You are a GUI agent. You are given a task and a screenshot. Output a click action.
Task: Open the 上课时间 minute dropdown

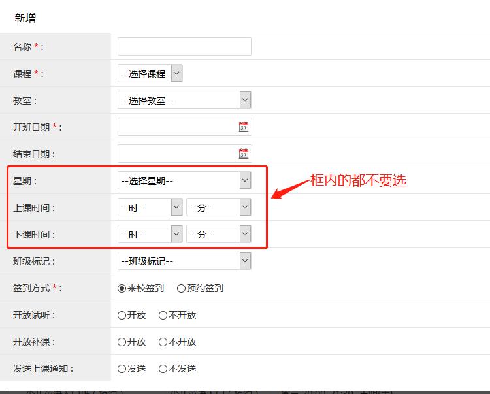(218, 208)
